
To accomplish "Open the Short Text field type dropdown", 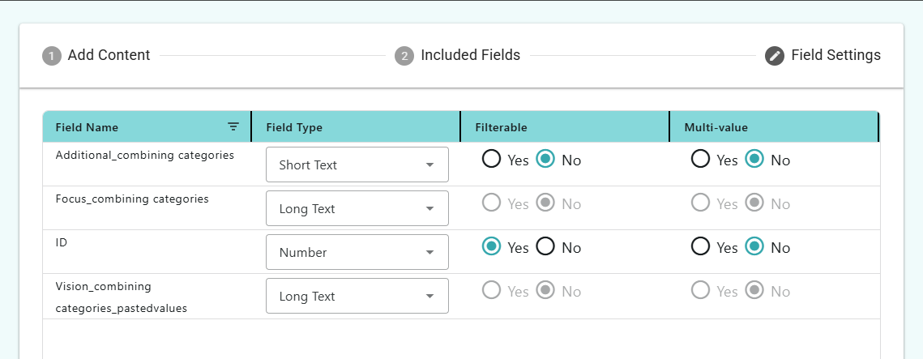I will pos(357,165).
